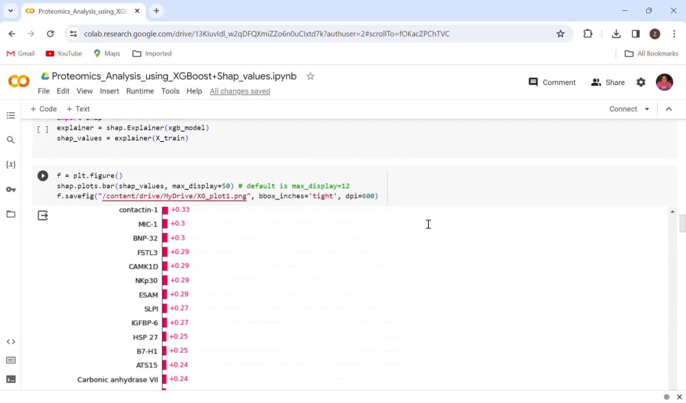
Task: Go back to previous page
Action: click(12, 34)
